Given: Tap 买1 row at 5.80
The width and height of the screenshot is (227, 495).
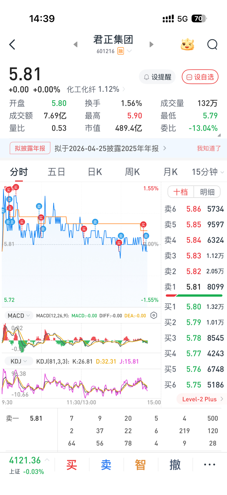Looking at the screenshot, I should click(194, 307).
